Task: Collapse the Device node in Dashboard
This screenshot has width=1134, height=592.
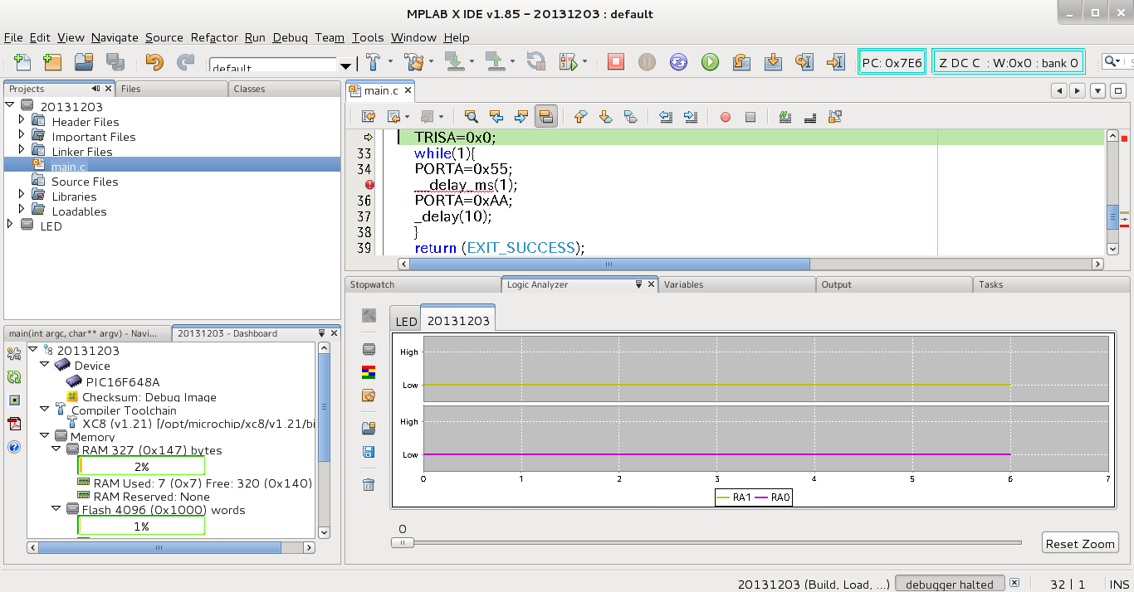Action: [45, 365]
